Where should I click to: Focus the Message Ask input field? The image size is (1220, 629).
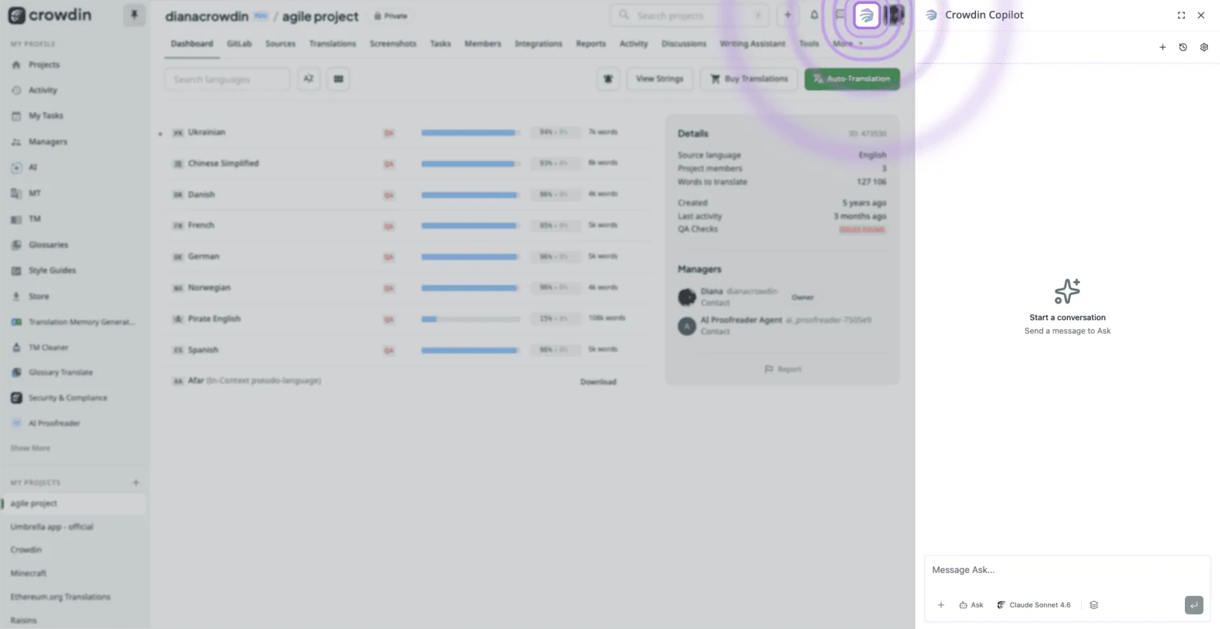tap(1067, 570)
